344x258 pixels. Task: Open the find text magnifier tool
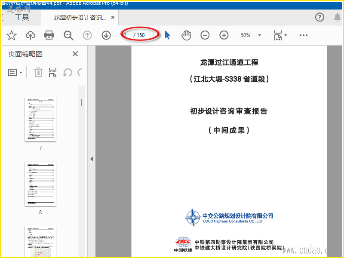point(68,35)
